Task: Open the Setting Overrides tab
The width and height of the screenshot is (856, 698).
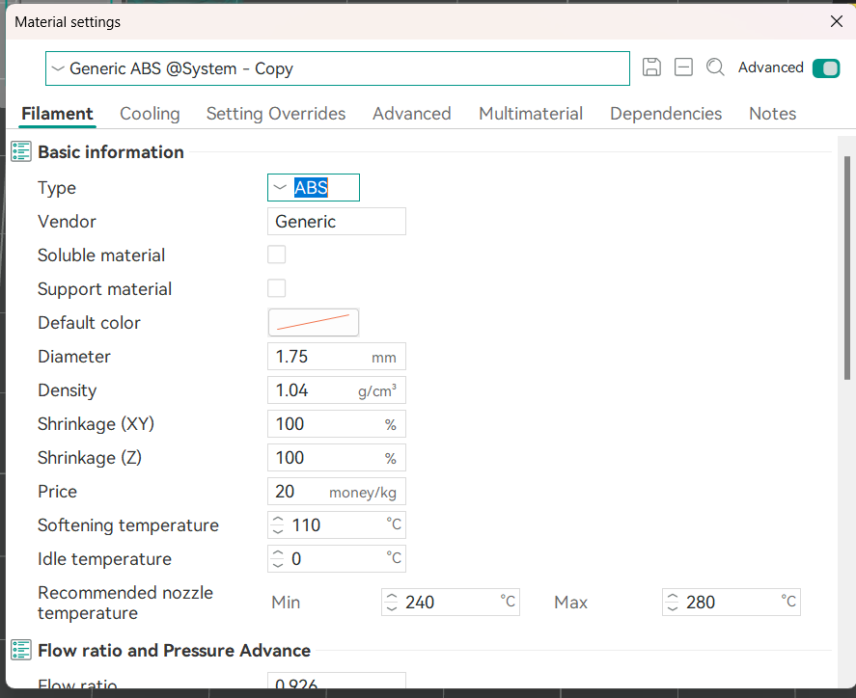Action: (276, 114)
